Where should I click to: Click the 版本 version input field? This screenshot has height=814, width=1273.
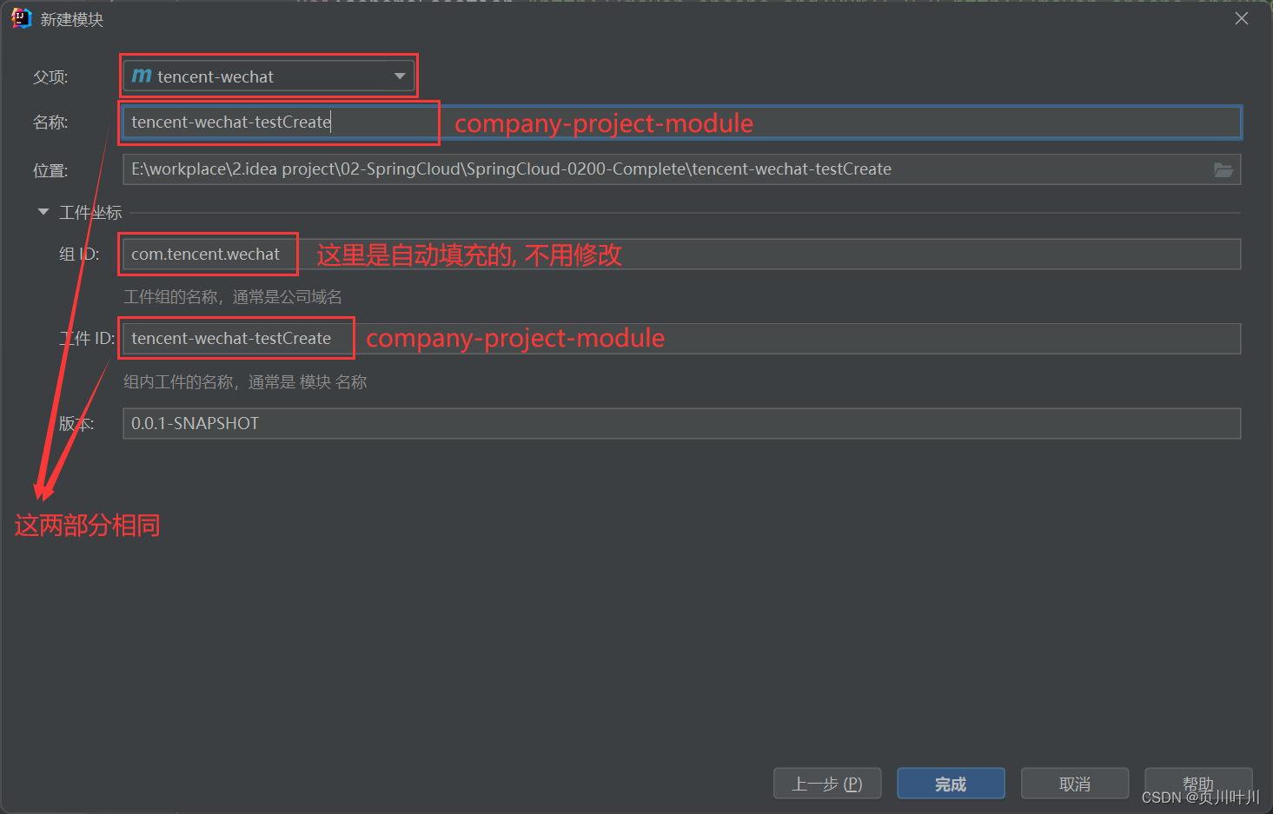pos(681,424)
